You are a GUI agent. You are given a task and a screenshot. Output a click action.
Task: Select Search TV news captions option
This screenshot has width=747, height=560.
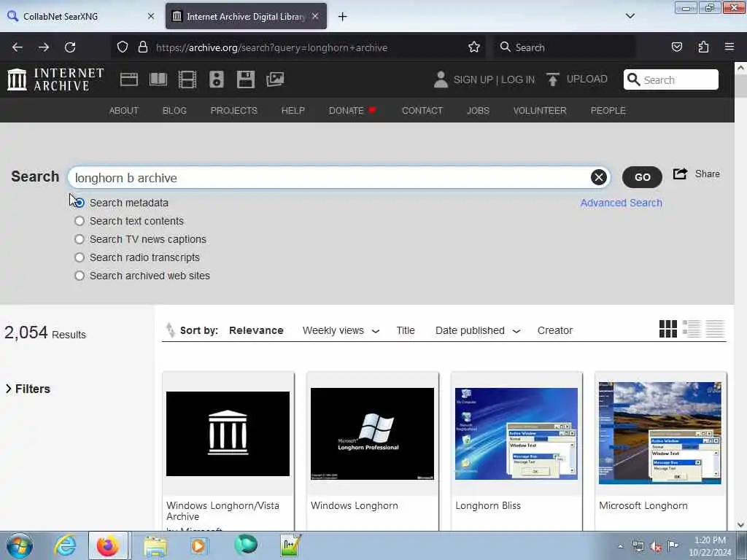pos(80,239)
